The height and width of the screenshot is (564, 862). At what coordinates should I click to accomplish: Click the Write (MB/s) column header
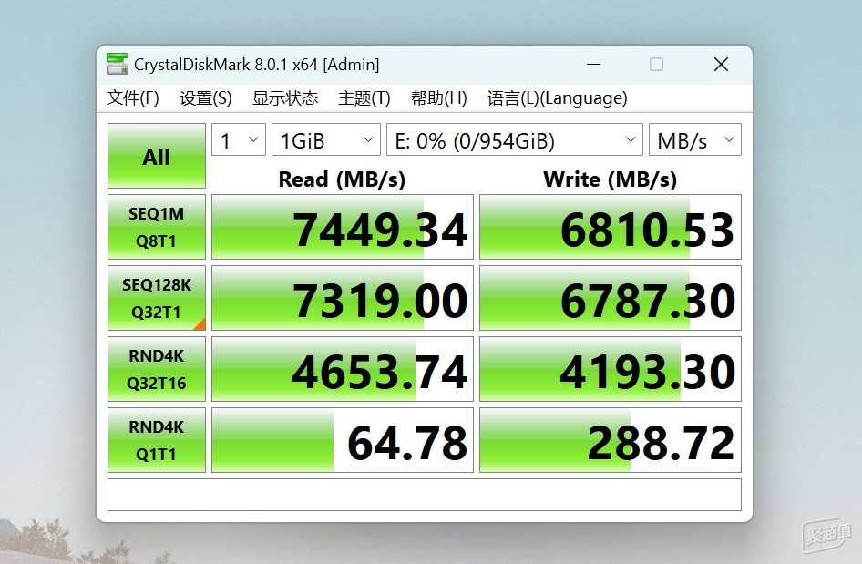click(610, 179)
